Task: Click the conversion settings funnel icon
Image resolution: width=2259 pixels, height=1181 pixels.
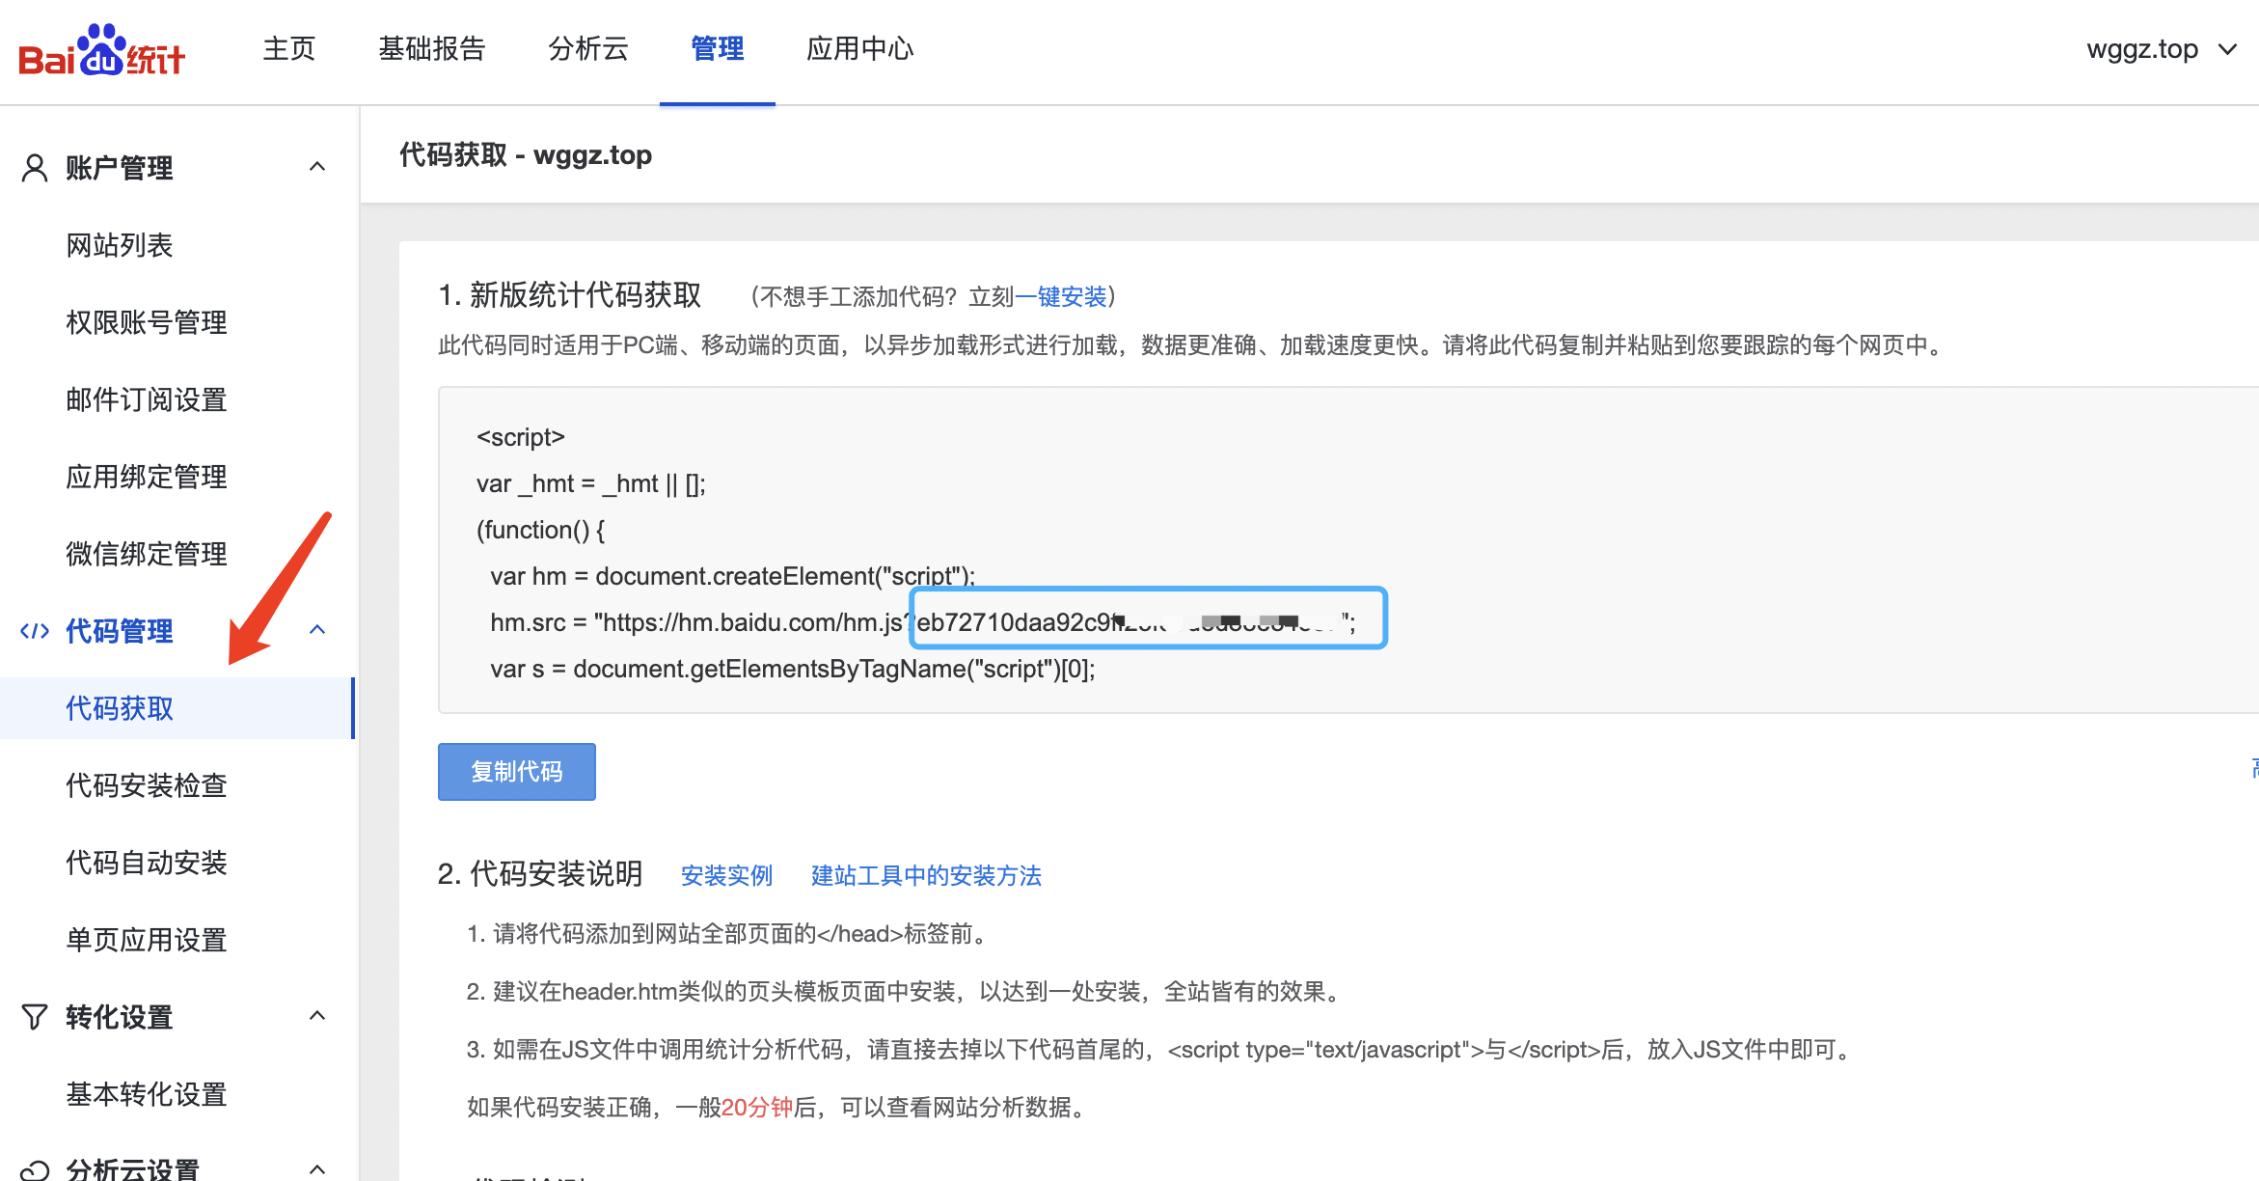Action: [35, 1017]
